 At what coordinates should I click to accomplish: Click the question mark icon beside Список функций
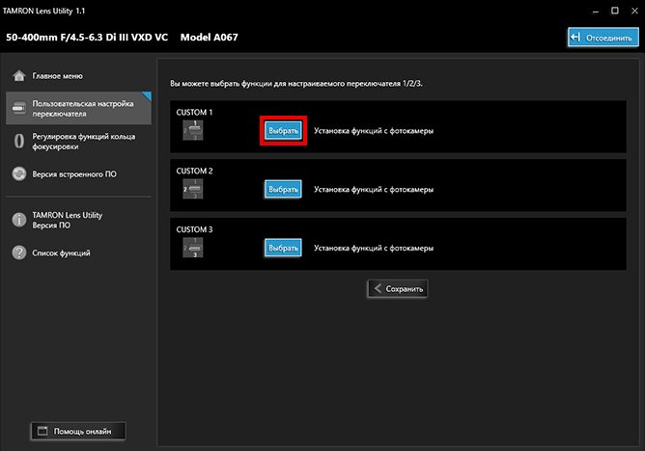19,252
